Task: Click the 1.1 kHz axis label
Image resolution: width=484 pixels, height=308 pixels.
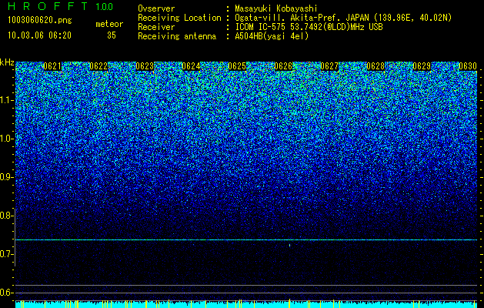Action: tap(6, 100)
